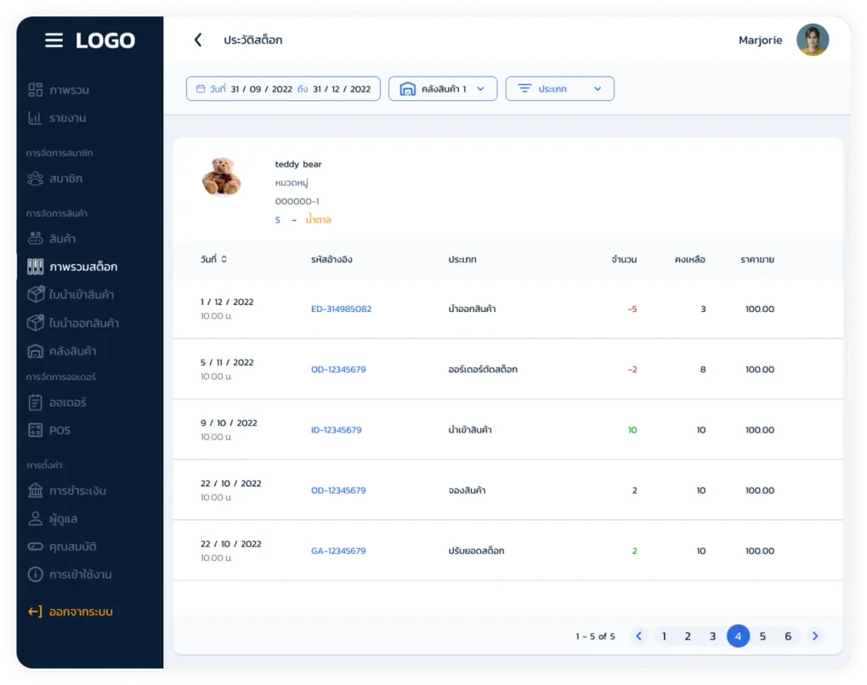Open the date range picker field
Image resolution: width=867 pixels, height=685 pixels.
283,89
